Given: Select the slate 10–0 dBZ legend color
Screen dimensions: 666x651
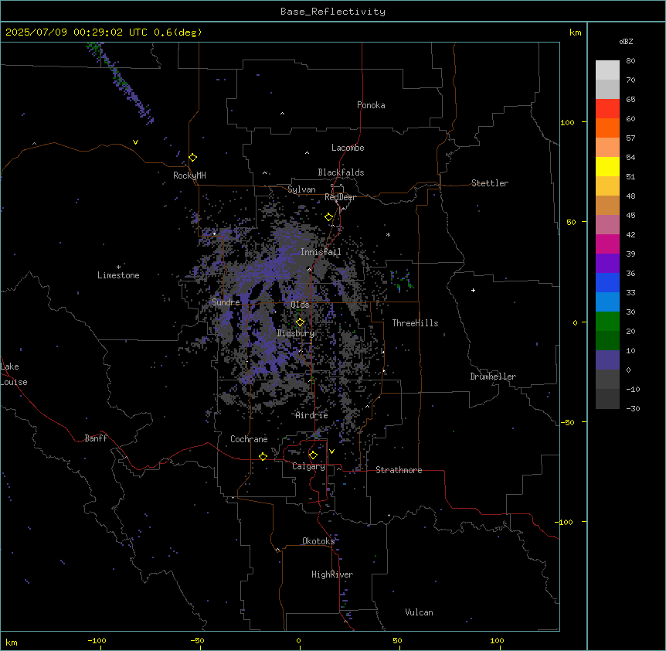Looking at the screenshot, I should pos(607,360).
